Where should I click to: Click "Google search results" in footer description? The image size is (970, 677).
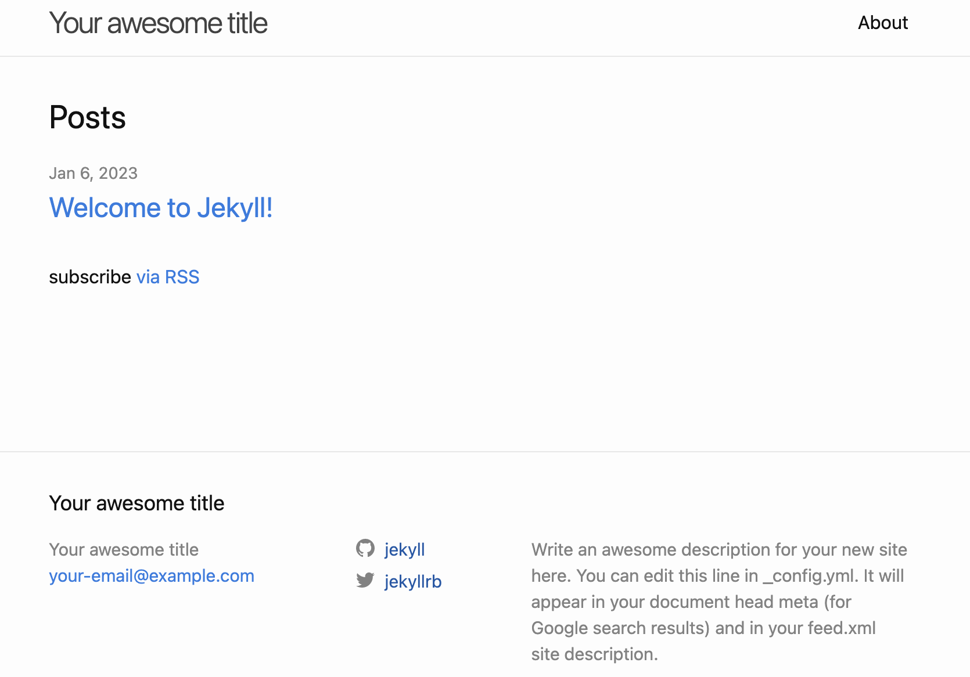(620, 628)
